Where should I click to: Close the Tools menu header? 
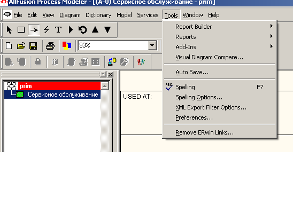(x=171, y=15)
